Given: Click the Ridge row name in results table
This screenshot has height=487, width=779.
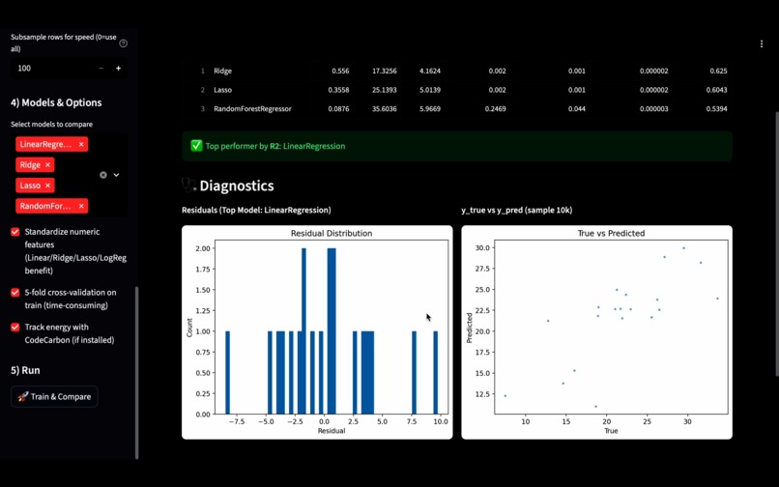Looking at the screenshot, I should [222, 72].
